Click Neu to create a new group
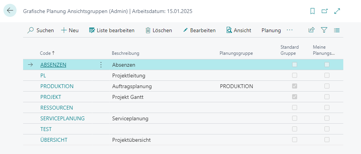The width and height of the screenshot is (361, 154). 70,30
